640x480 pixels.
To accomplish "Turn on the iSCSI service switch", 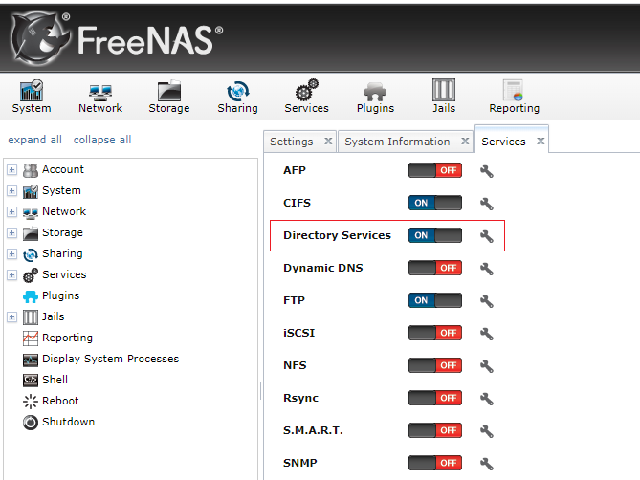I will click(x=435, y=333).
